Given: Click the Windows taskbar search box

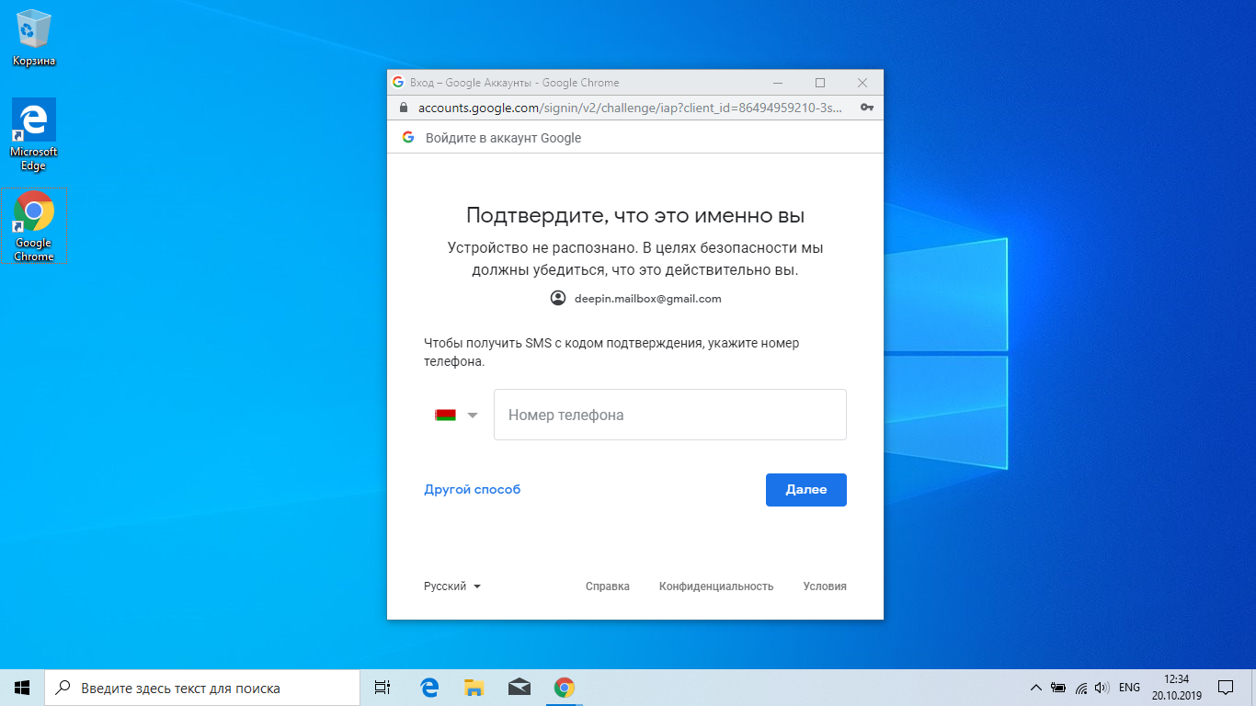Looking at the screenshot, I should pyautogui.click(x=202, y=688).
